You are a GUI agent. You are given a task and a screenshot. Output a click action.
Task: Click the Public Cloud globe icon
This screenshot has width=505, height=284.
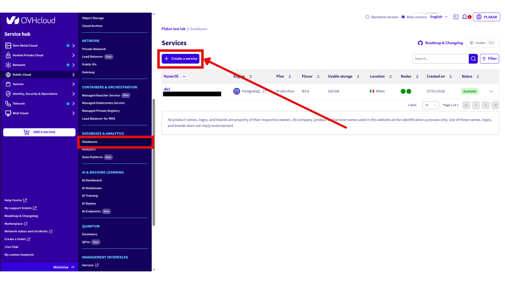click(x=8, y=74)
